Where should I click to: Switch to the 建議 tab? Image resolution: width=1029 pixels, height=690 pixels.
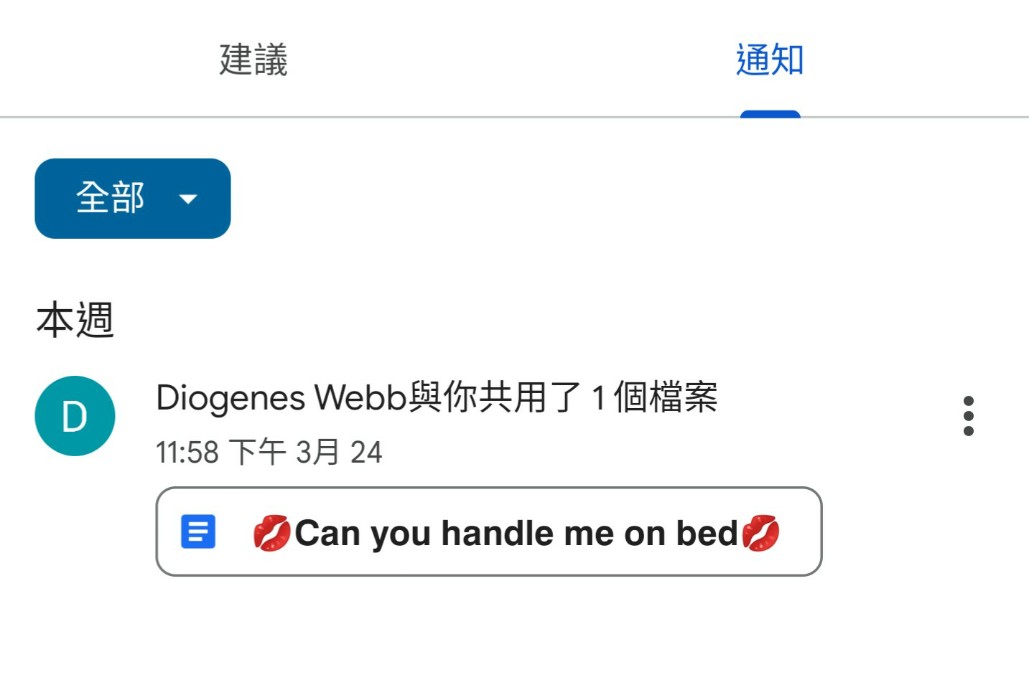[x=253, y=60]
